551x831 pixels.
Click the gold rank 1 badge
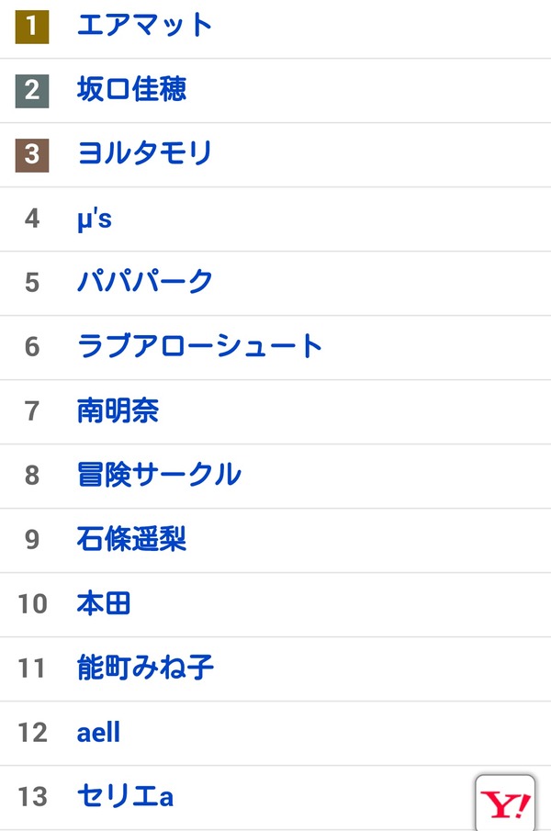pos(32,26)
